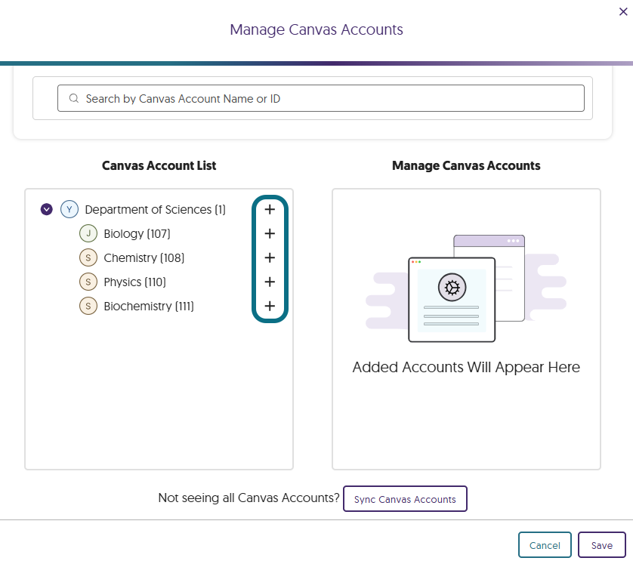Click 'Added Accounts Will Appear Here' text
Viewport: 633px width, 564px height.
(466, 367)
